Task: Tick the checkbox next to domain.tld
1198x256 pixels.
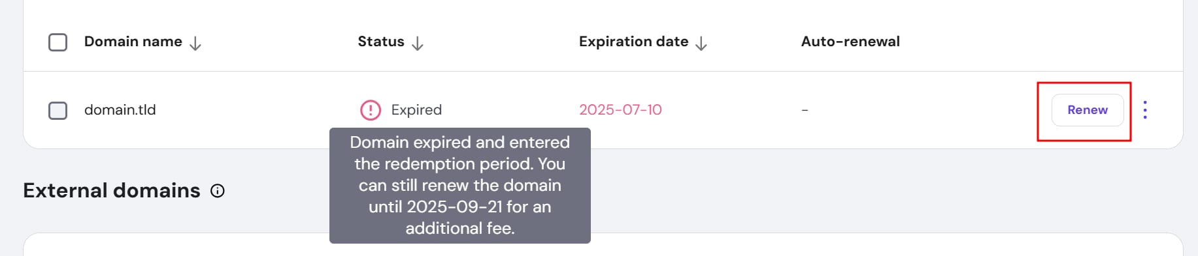Action: click(x=58, y=110)
